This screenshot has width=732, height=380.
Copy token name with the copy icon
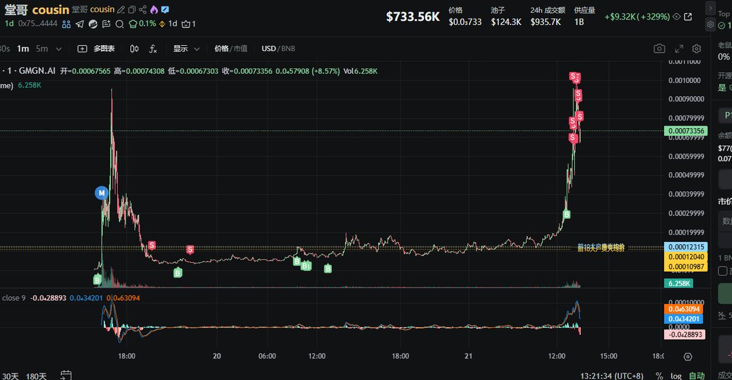132,10
